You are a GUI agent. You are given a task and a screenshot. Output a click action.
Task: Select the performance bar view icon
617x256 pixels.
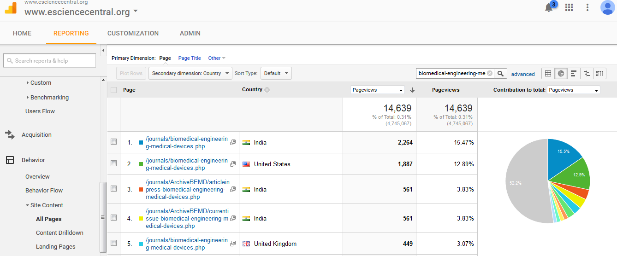pos(574,73)
